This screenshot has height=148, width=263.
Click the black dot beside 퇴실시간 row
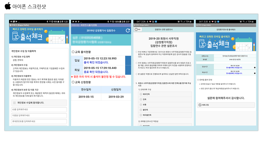255,73
